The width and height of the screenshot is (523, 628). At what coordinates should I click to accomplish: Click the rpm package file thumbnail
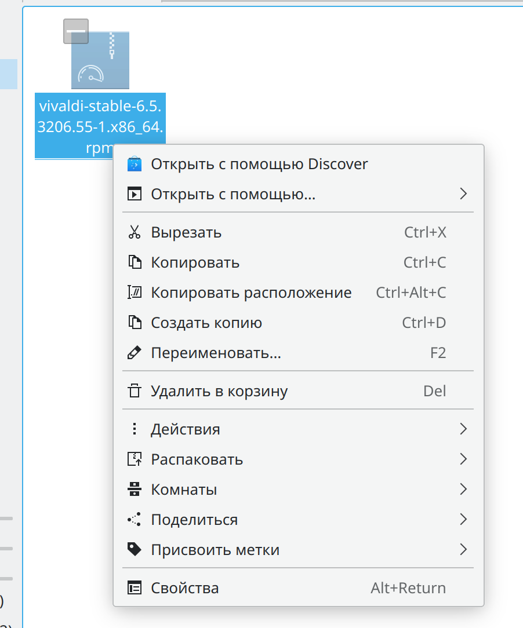(100, 61)
